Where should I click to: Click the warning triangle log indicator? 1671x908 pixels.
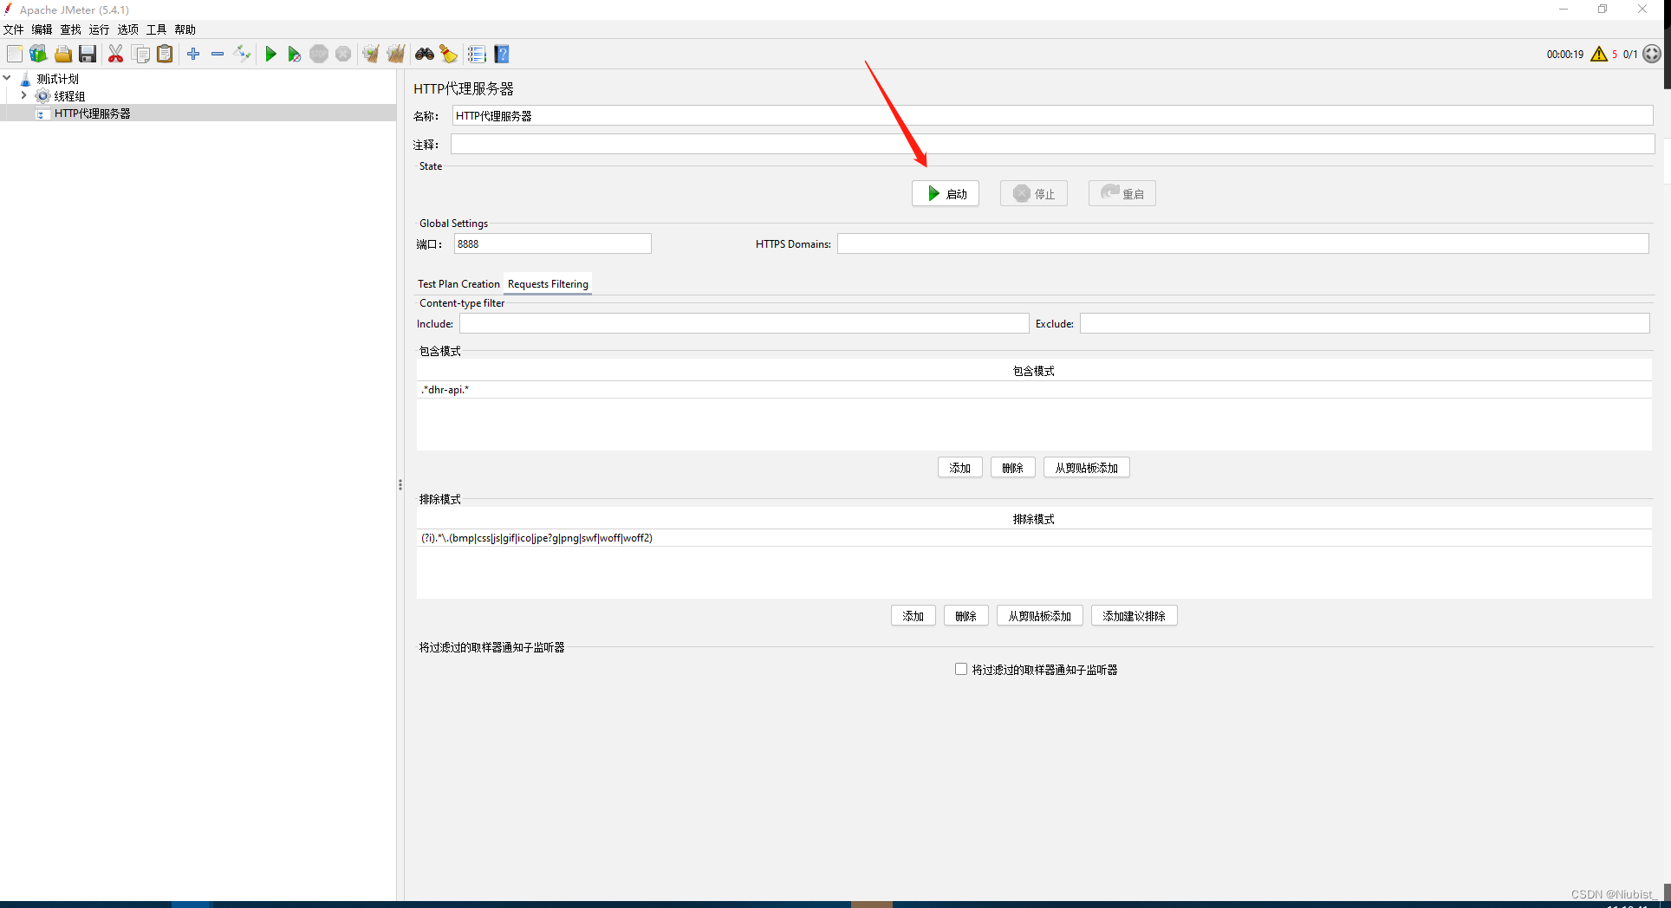[1599, 54]
